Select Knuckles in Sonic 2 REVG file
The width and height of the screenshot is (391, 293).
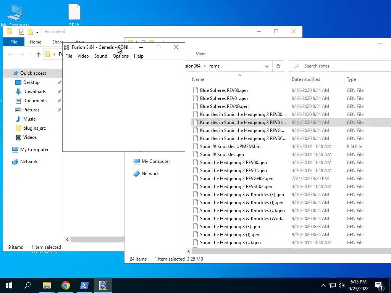(x=242, y=130)
